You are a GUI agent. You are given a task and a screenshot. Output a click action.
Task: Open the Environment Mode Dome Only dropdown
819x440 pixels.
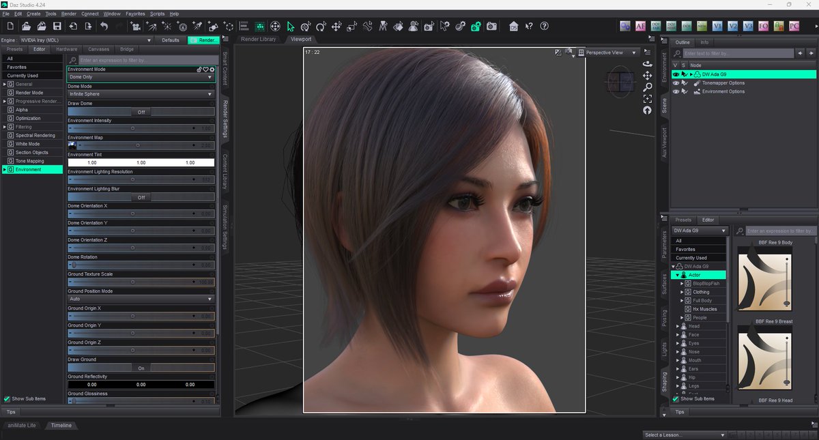[141, 77]
